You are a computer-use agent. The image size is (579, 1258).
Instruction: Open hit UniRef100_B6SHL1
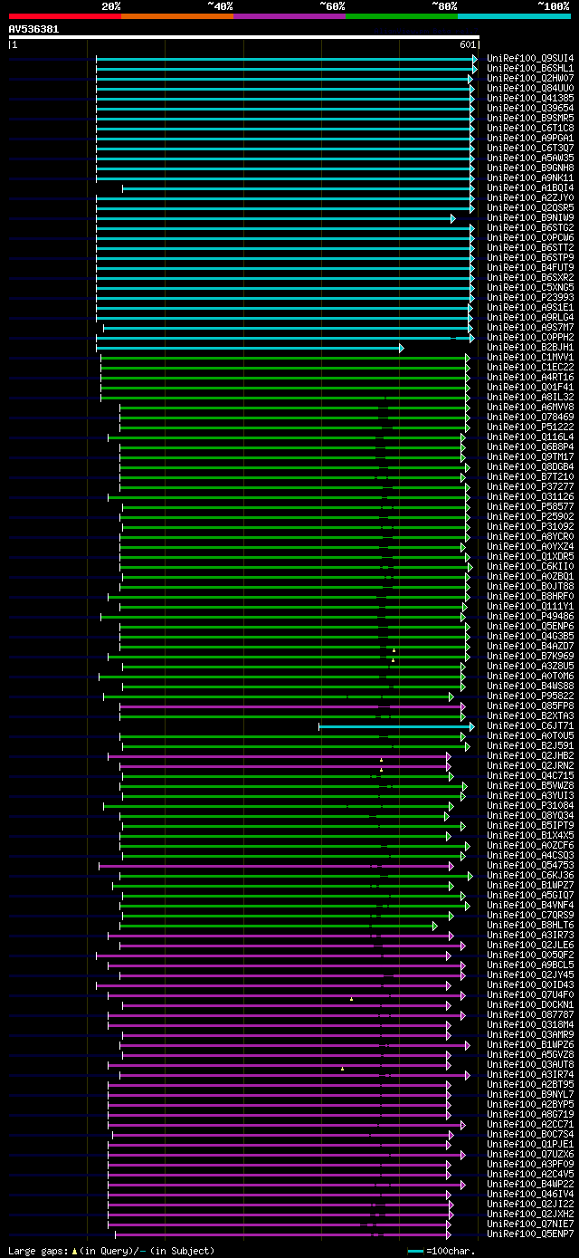530,68
